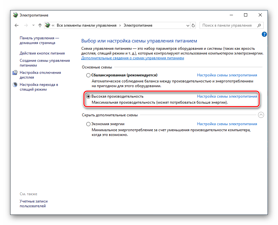Viewport: 278px width, 225px height.
Task: Refresh the Электропитание page
Action: pyautogui.click(x=193, y=25)
